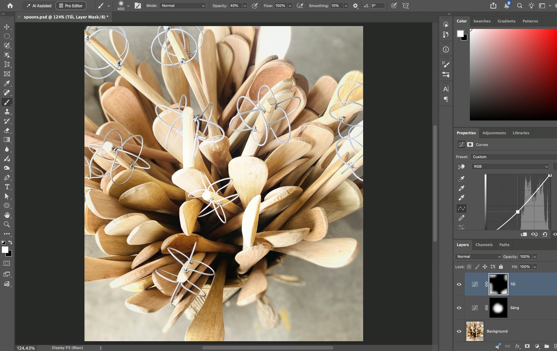Select the Sáng layer mask thumbnail
The image size is (557, 351).
coord(498,308)
